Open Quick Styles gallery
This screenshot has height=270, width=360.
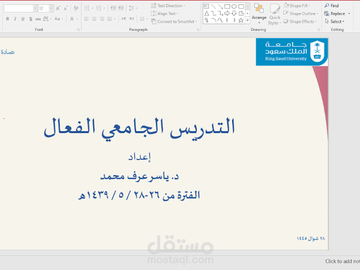pos(275,14)
